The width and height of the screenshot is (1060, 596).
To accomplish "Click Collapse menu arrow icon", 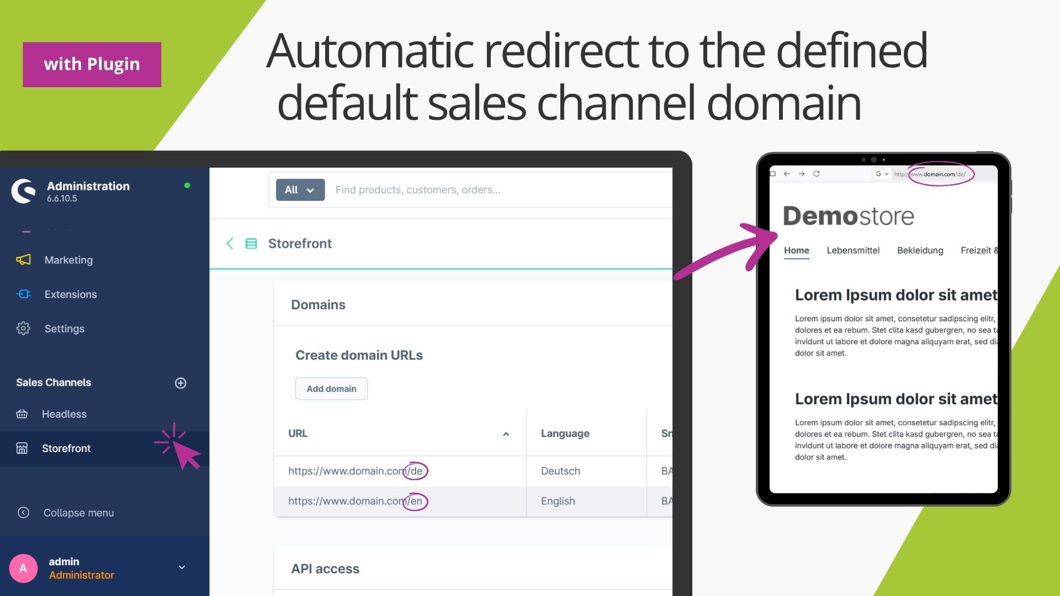I will pos(23,513).
